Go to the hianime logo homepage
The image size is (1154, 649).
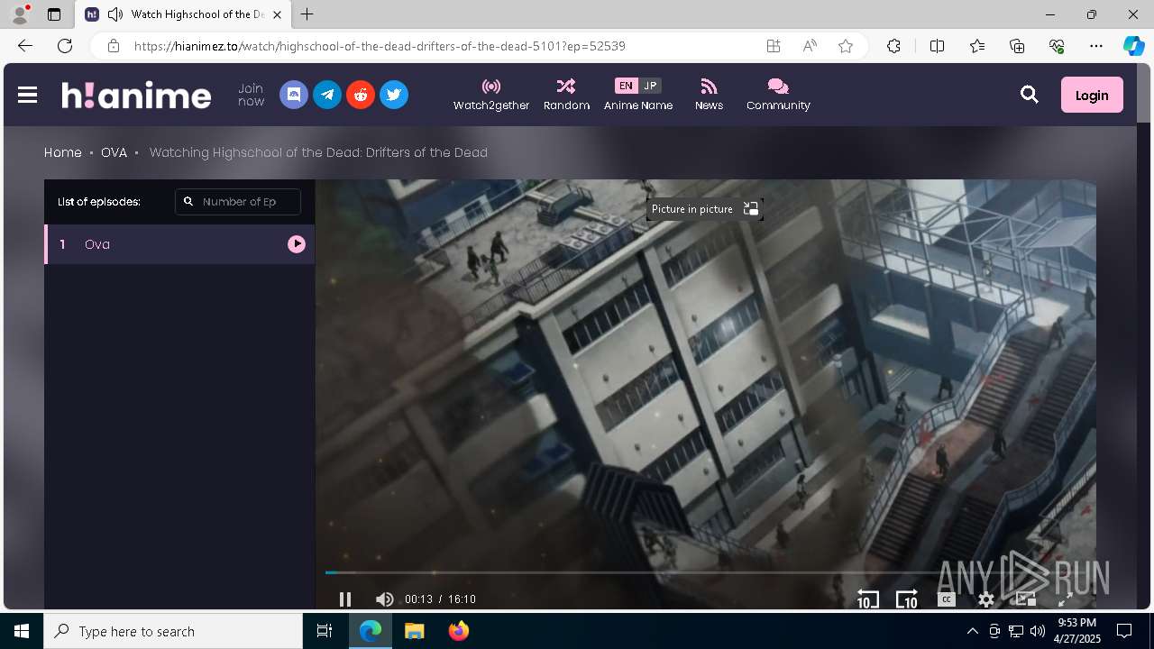136,95
